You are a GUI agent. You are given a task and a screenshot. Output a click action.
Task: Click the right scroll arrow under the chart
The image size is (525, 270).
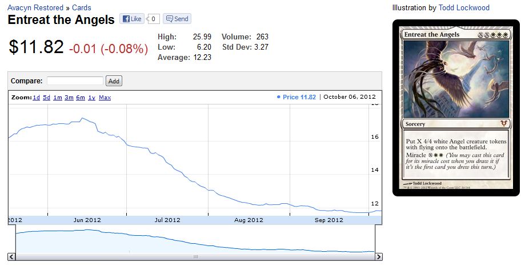[378, 256]
